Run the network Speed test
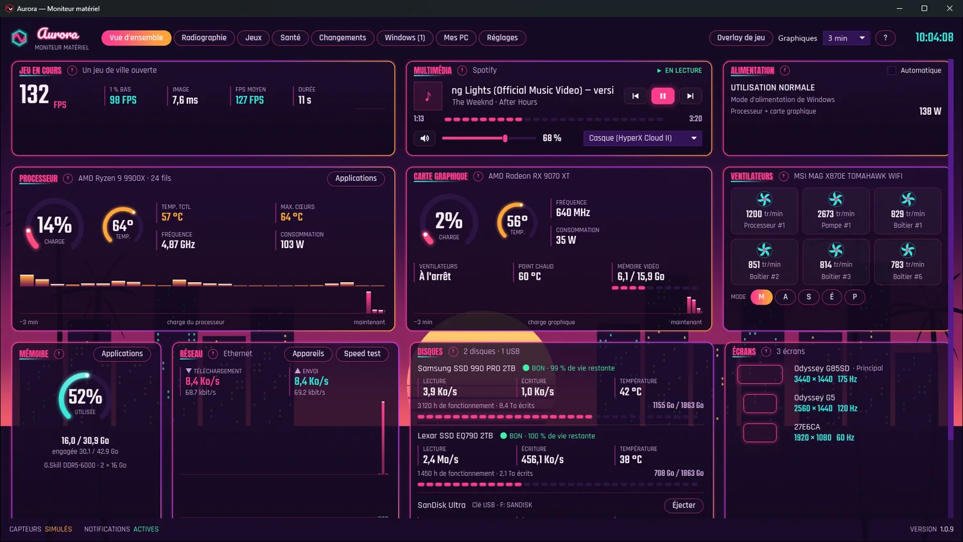The image size is (963, 542). pos(362,353)
